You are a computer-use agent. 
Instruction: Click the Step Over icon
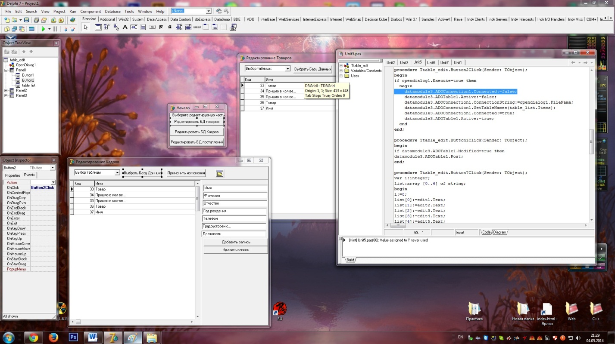(x=73, y=29)
